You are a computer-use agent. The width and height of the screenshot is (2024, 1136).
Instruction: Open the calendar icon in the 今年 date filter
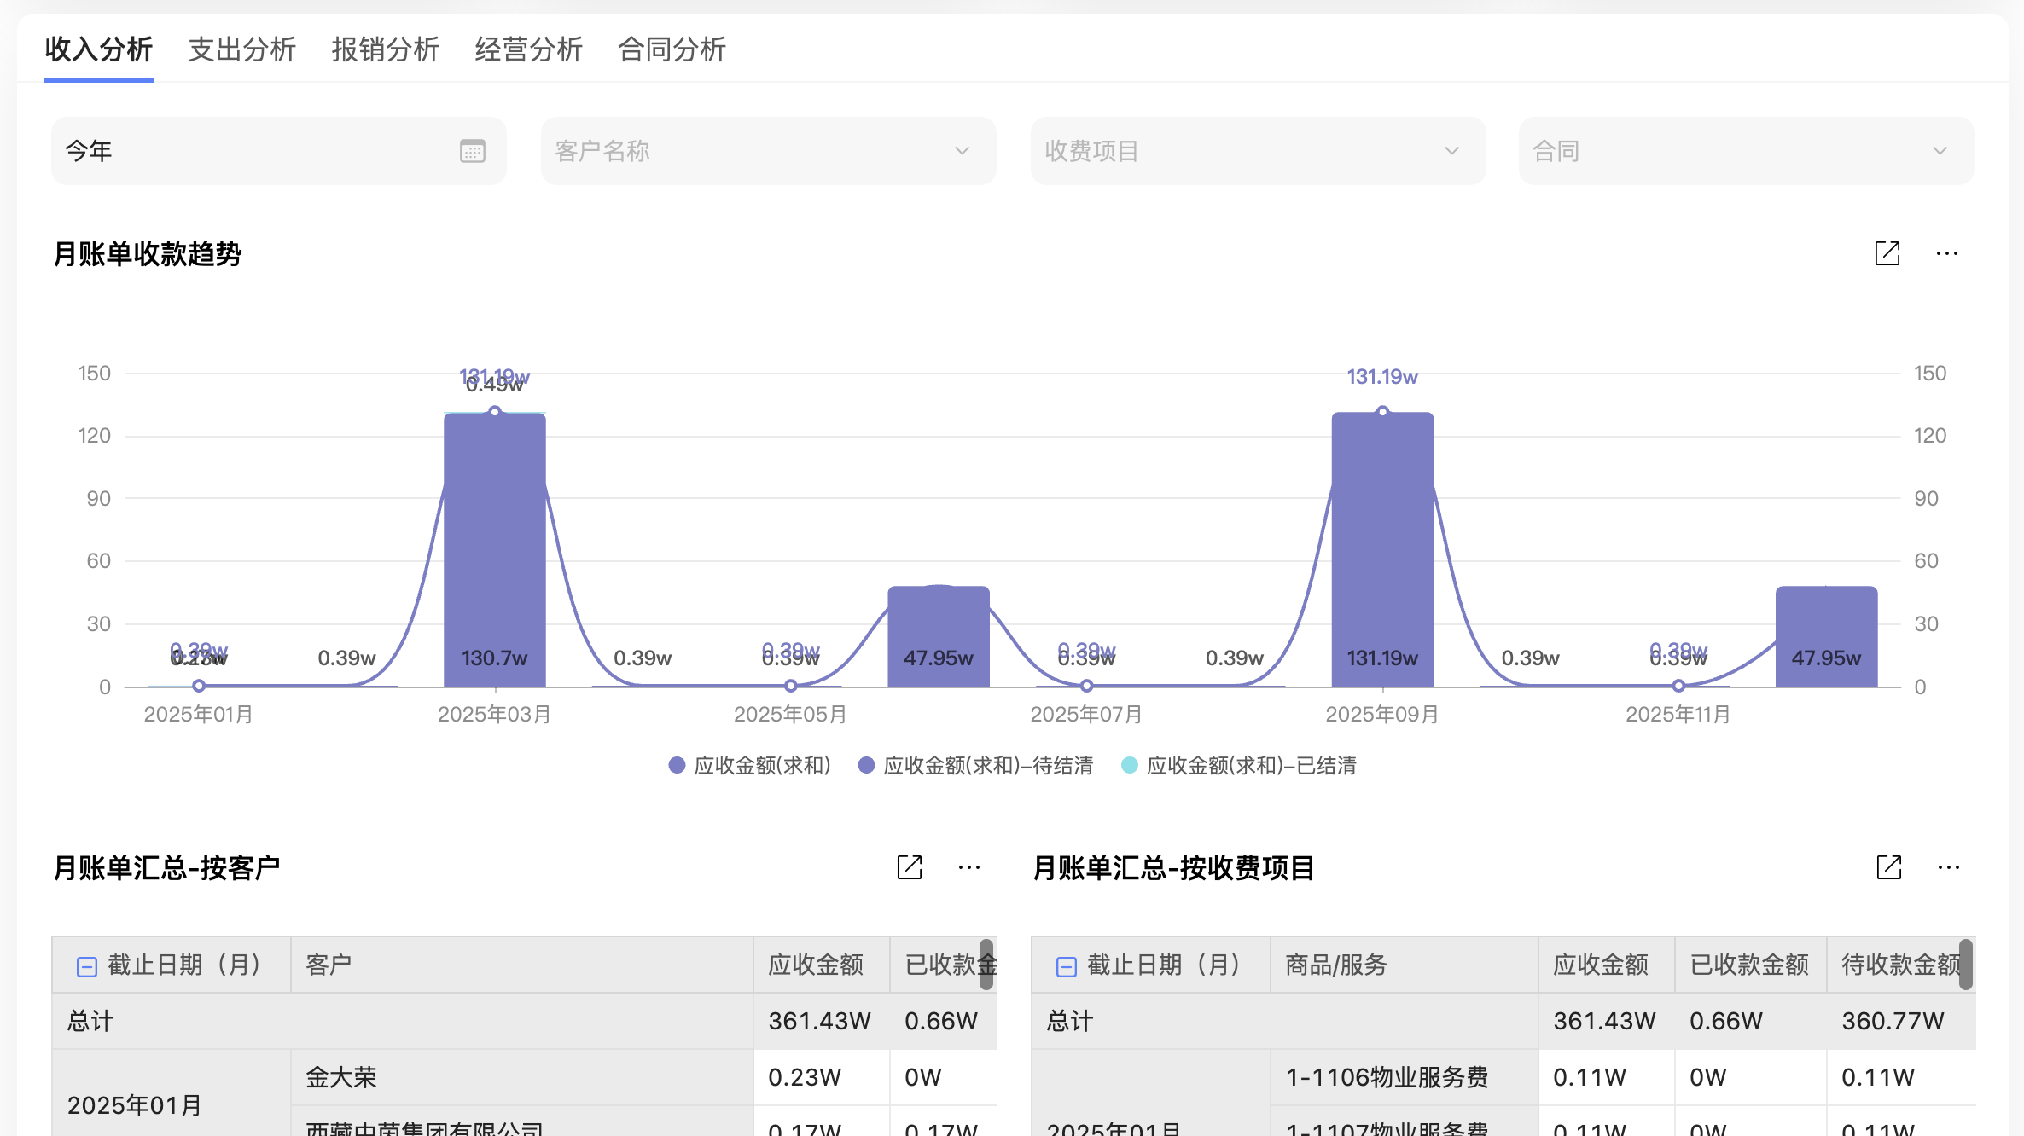473,150
